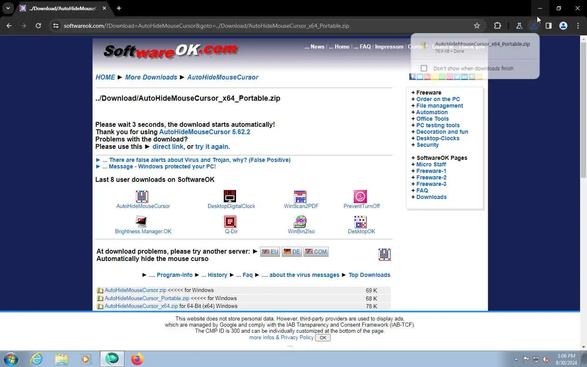Screen dimensions: 587x367
Task: Click the volume icon in system tray
Action: [546, 359]
